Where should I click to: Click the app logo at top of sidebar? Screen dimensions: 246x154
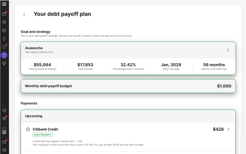(4, 4)
